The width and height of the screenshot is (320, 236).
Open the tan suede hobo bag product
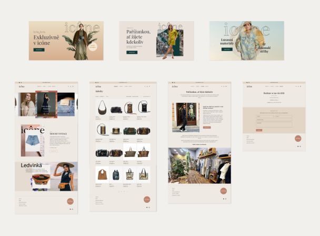102,174
